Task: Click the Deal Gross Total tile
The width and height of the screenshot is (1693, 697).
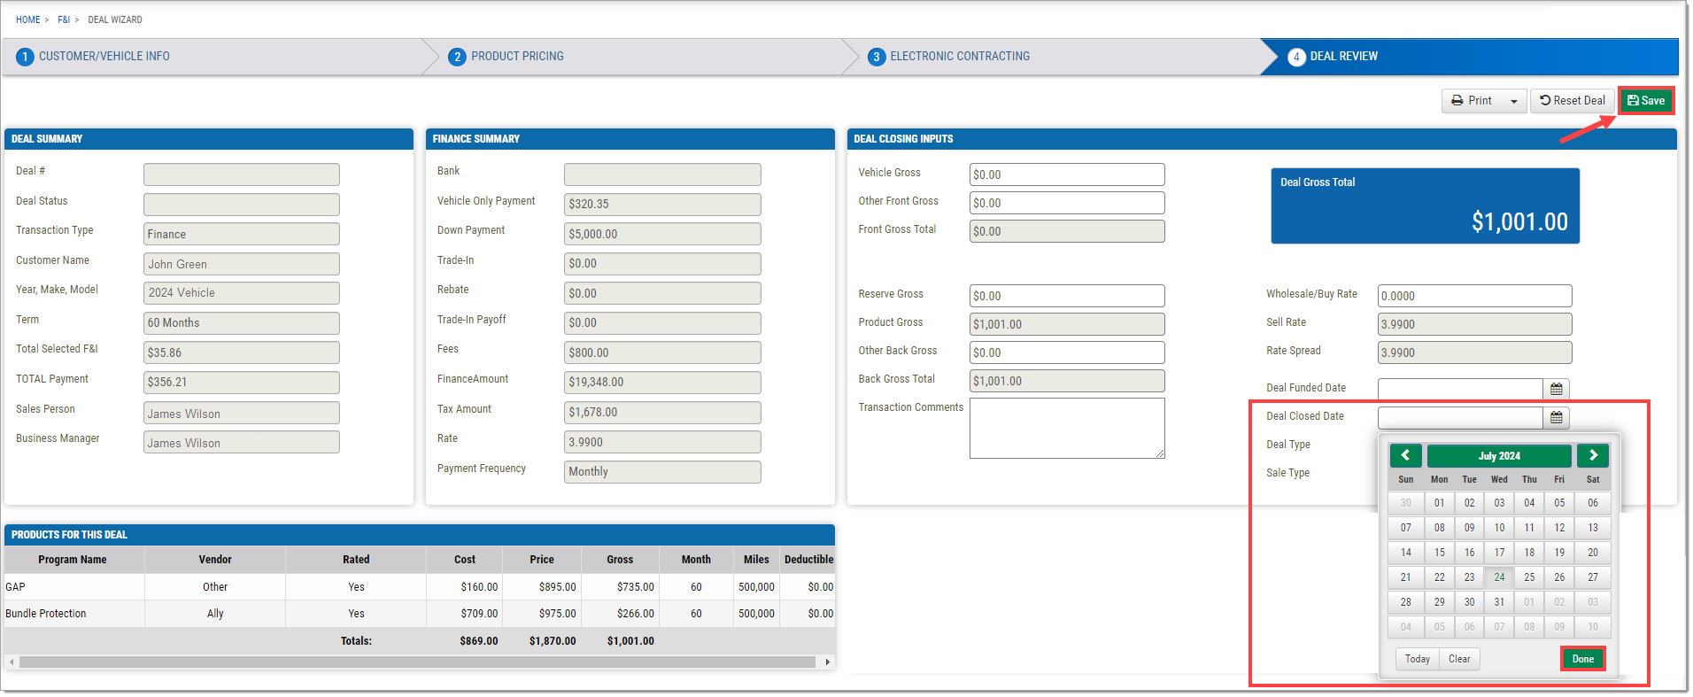Action: [x=1425, y=206]
